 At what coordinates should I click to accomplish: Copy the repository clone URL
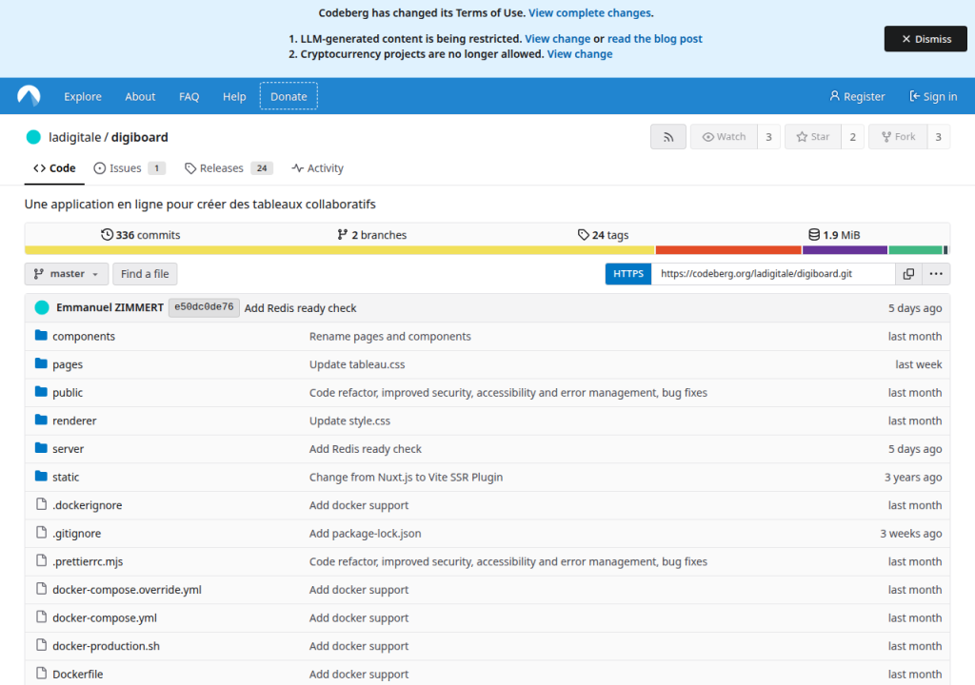point(908,273)
